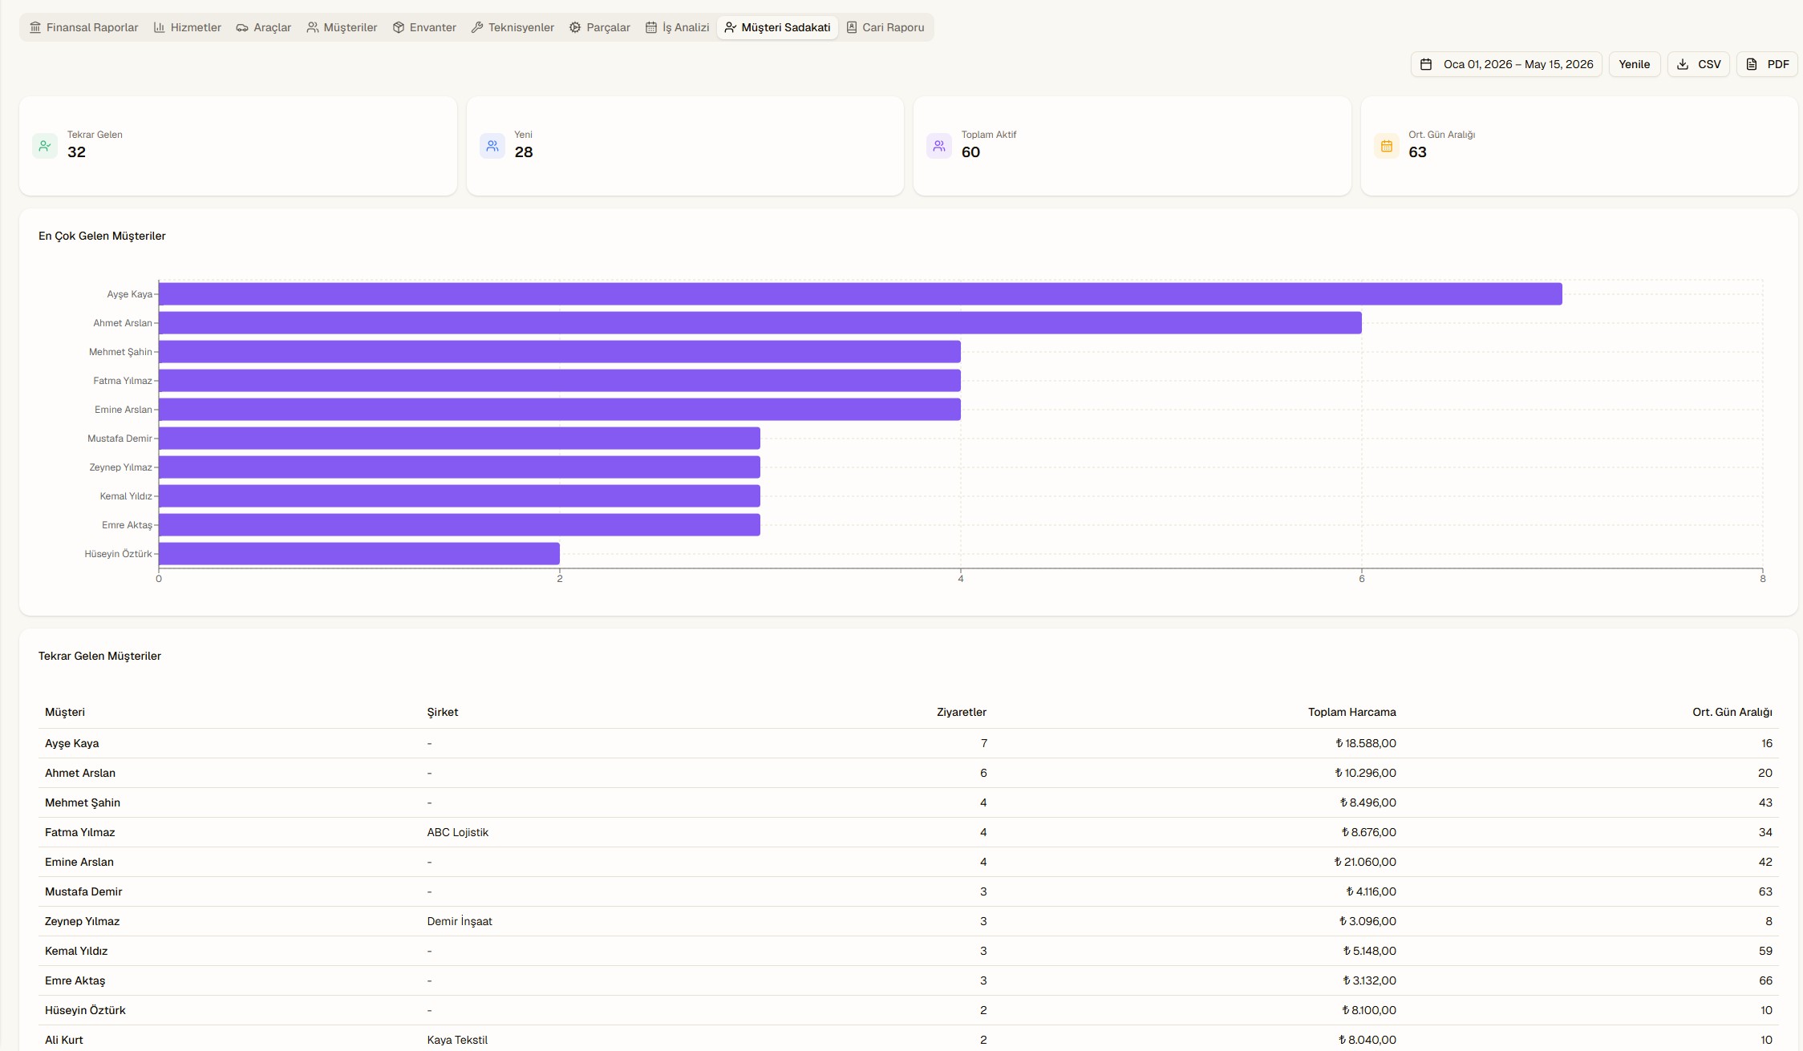Click the Toplam Harcama column header

pos(1351,712)
